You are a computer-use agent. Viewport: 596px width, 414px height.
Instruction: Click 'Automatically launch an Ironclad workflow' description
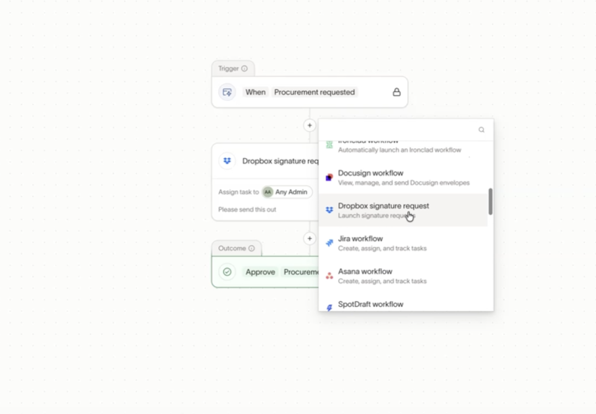tap(399, 150)
